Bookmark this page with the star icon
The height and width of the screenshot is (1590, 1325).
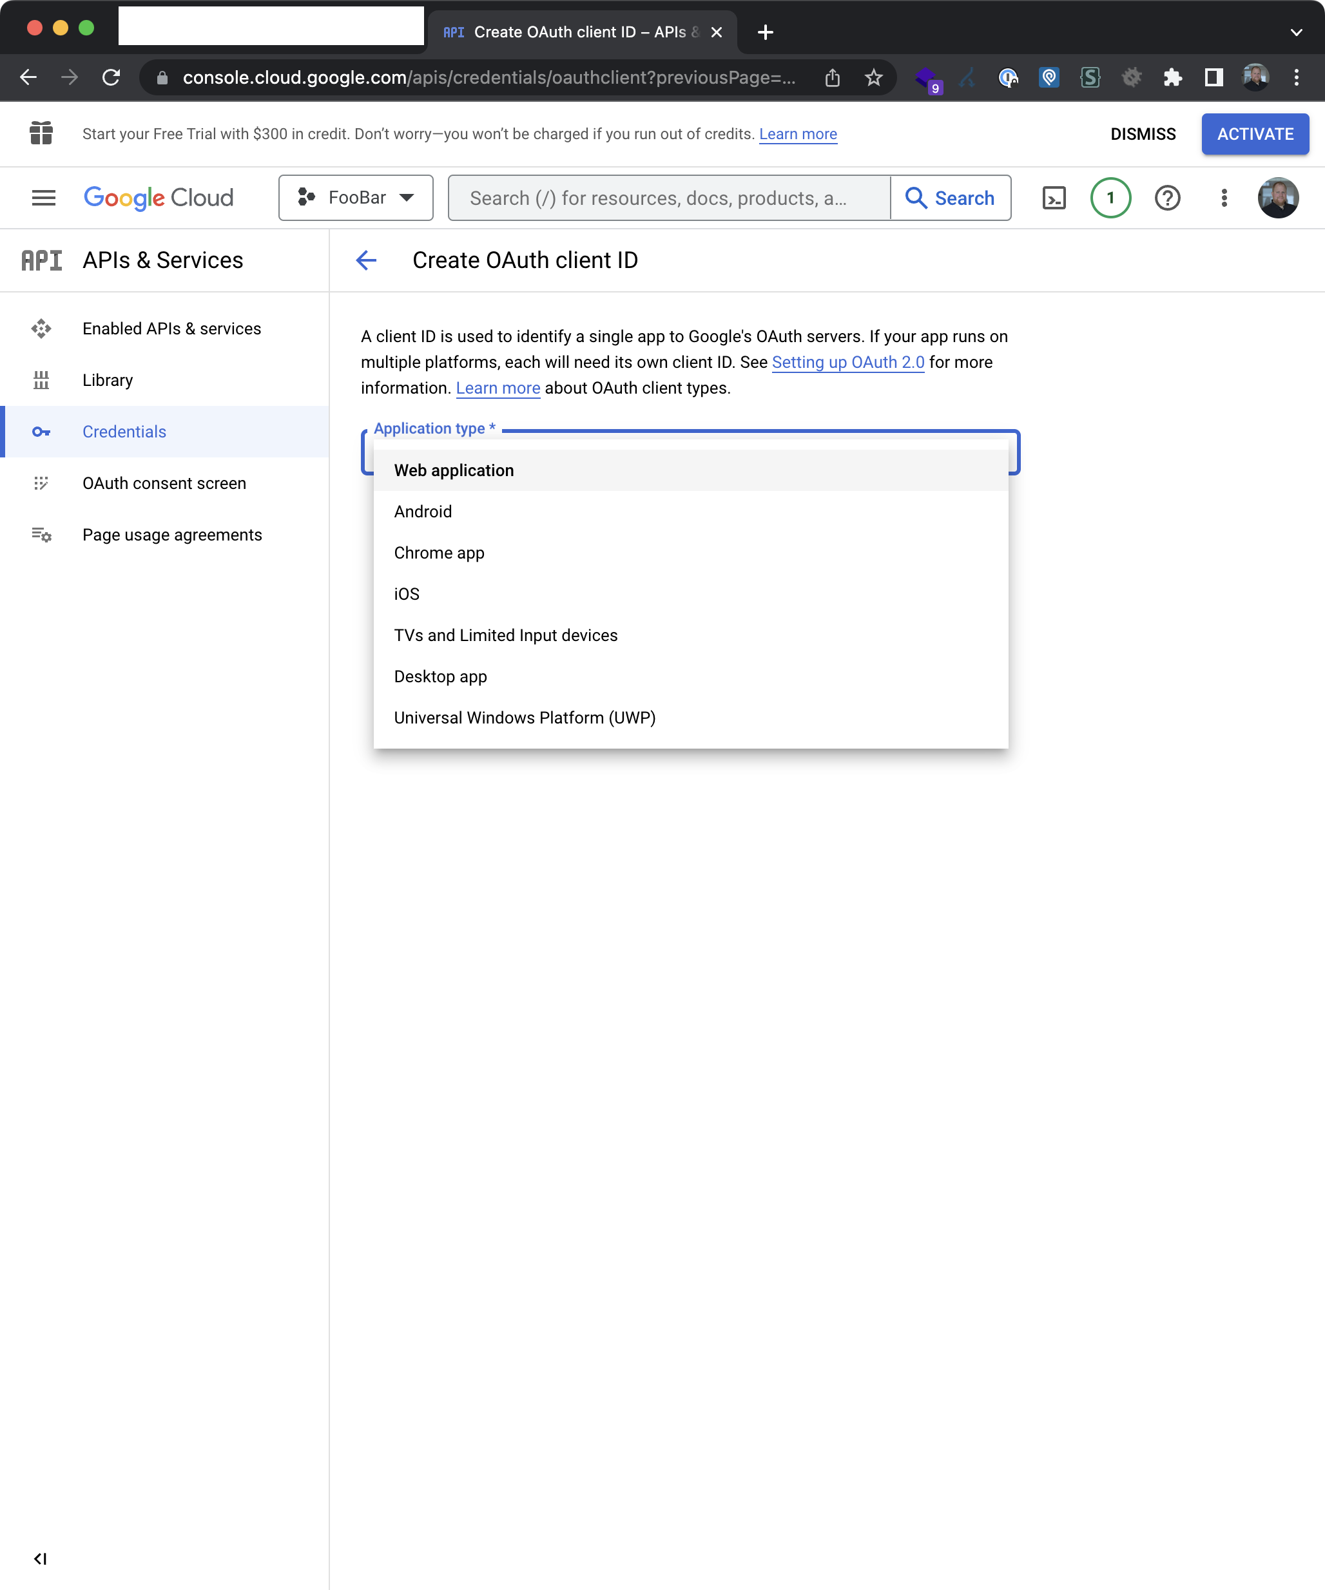pos(873,77)
